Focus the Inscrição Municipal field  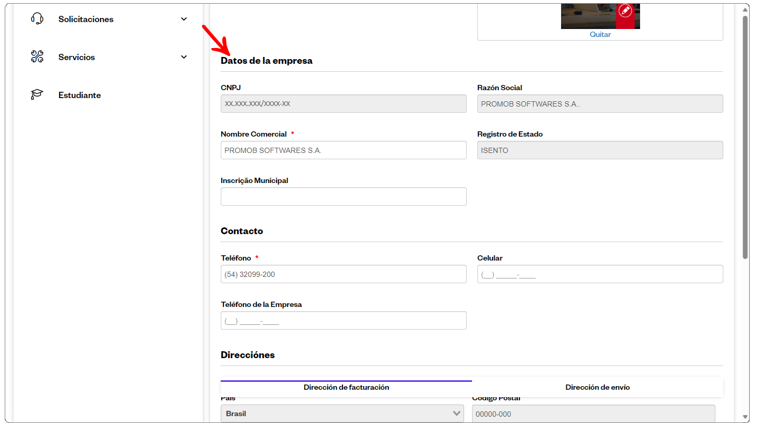pos(343,197)
